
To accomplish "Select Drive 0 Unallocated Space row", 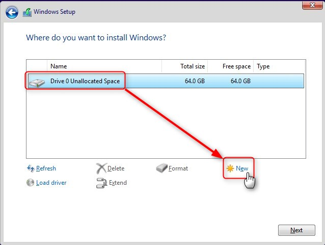I will 166,81.
